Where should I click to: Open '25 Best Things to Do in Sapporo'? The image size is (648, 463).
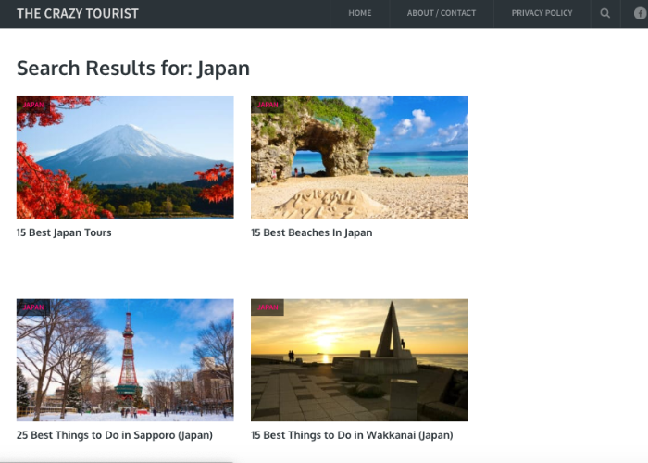tap(115, 435)
